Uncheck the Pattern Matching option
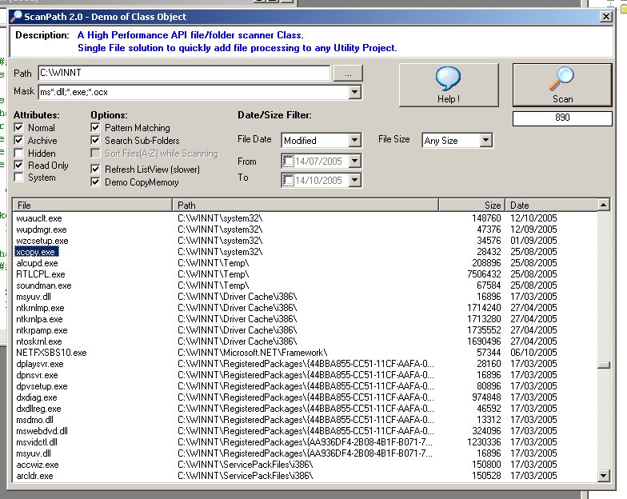This screenshot has width=627, height=499. pos(97,128)
